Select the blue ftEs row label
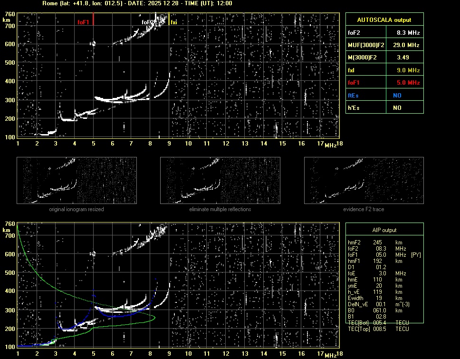The width and height of the screenshot is (460, 359). click(354, 95)
